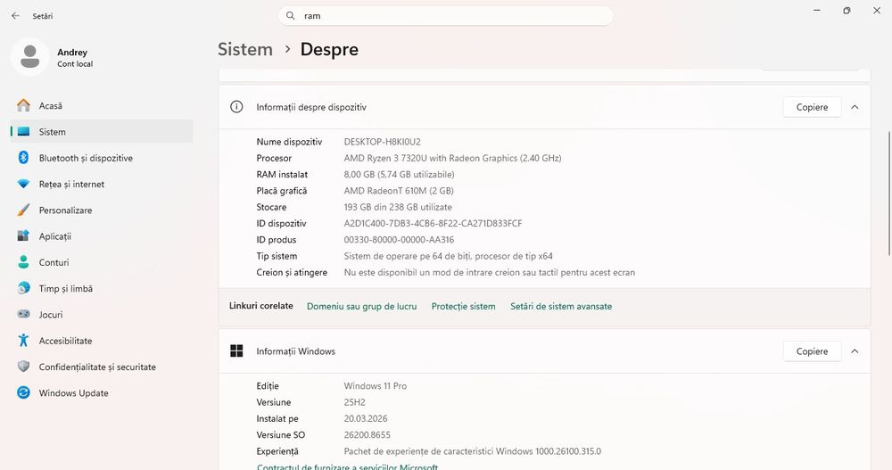Viewport: 892px width, 470px height.
Task: Open Bluetooth și dispozitive settings
Action: 102,158
